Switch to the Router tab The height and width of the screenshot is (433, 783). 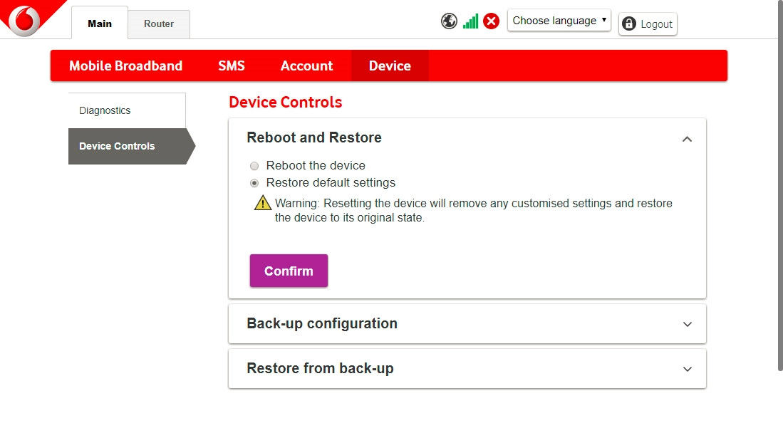click(x=158, y=24)
